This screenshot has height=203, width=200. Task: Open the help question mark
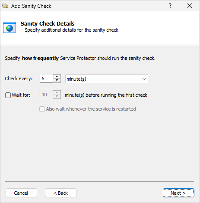170,6
